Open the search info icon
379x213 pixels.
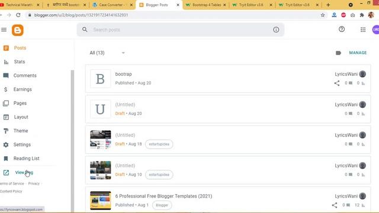click(276, 30)
